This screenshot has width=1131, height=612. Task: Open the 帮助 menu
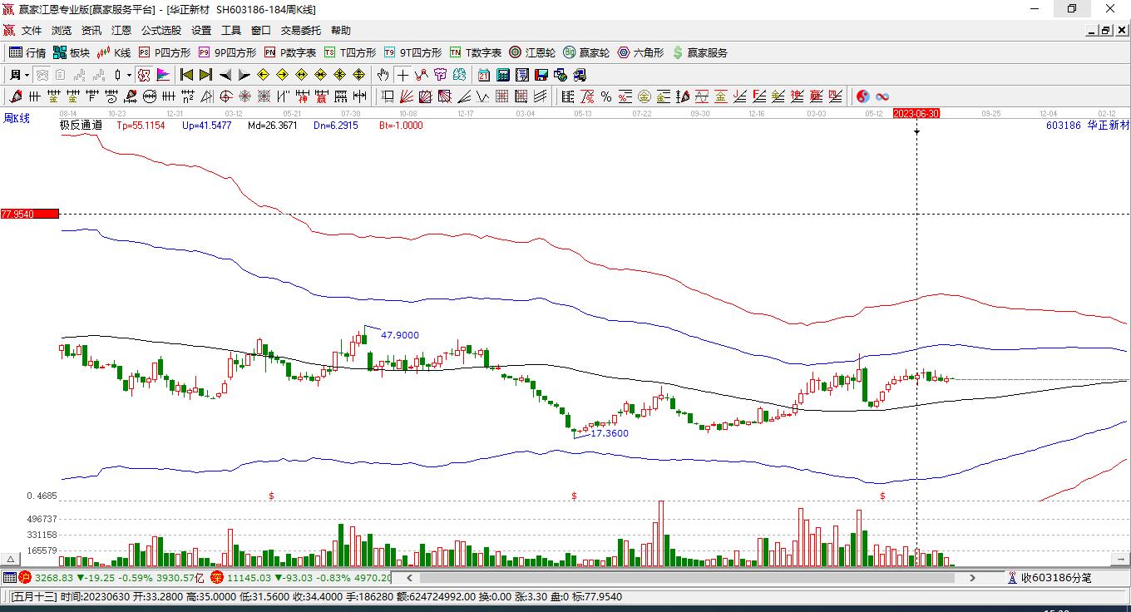pyautogui.click(x=341, y=31)
